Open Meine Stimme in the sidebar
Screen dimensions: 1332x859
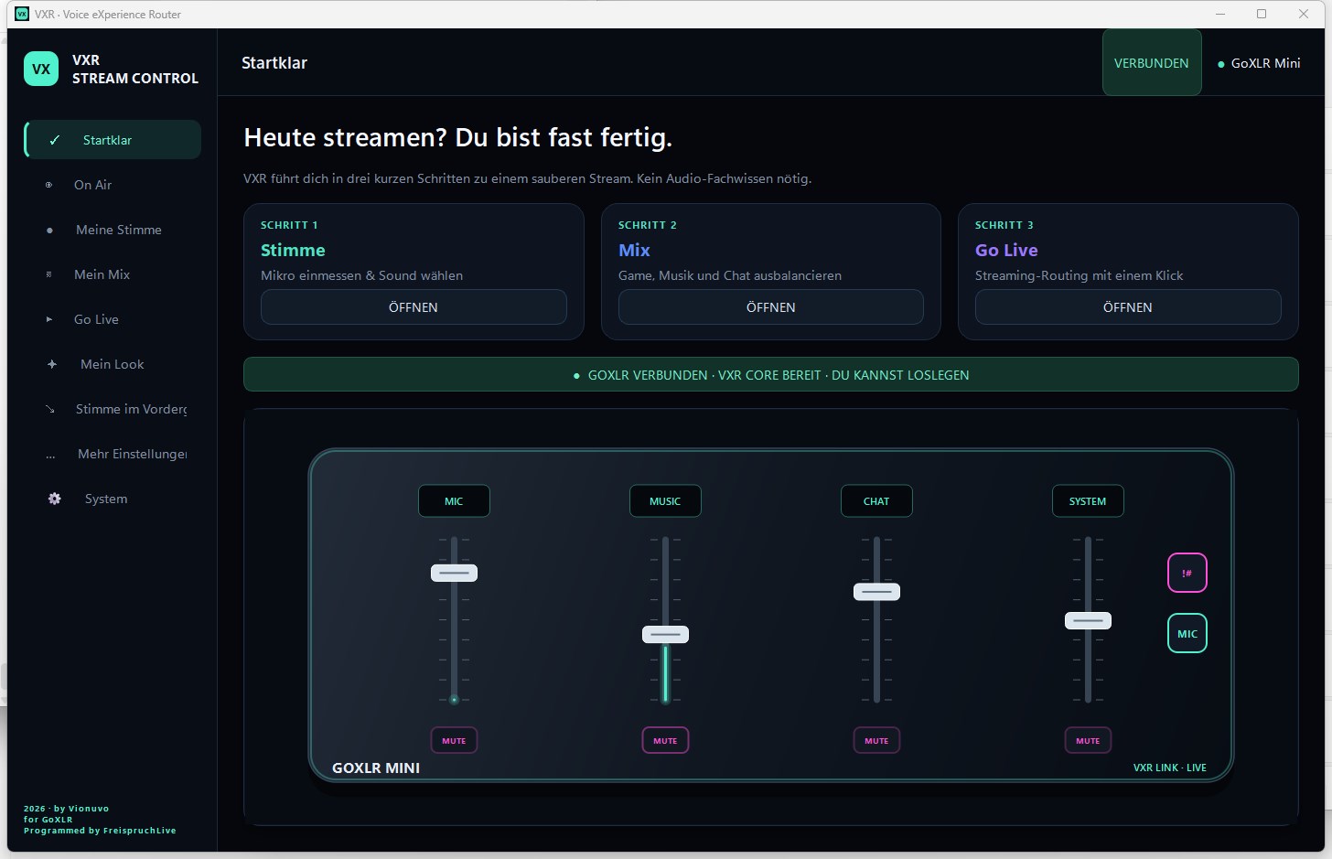tap(113, 230)
